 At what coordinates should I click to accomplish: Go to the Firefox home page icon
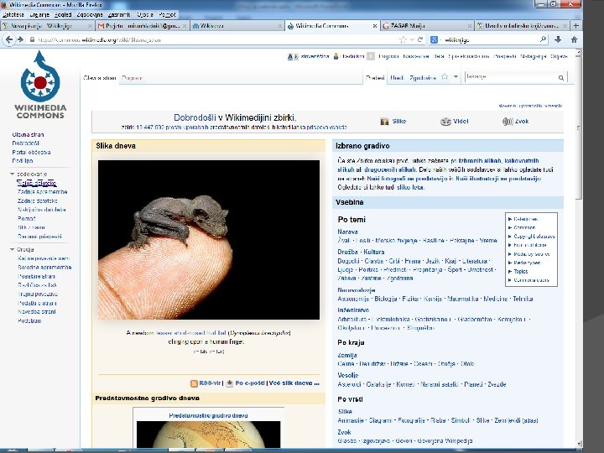point(574,39)
